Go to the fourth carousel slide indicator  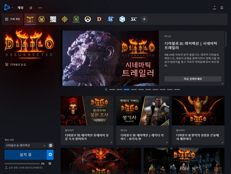click(x=134, y=89)
